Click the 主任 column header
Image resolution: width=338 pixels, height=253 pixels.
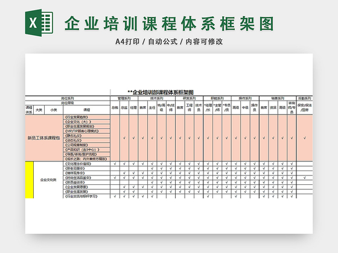[152, 107]
